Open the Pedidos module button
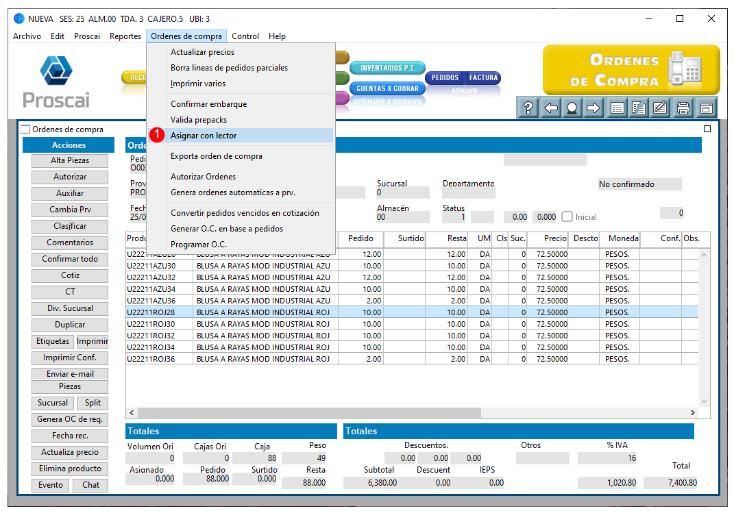The height and width of the screenshot is (511, 734). tap(445, 77)
